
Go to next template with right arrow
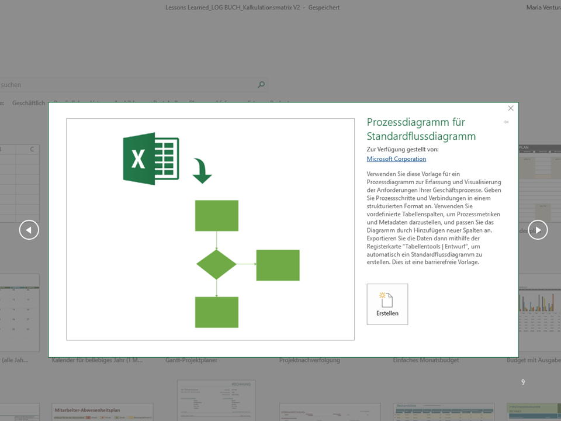coord(538,230)
